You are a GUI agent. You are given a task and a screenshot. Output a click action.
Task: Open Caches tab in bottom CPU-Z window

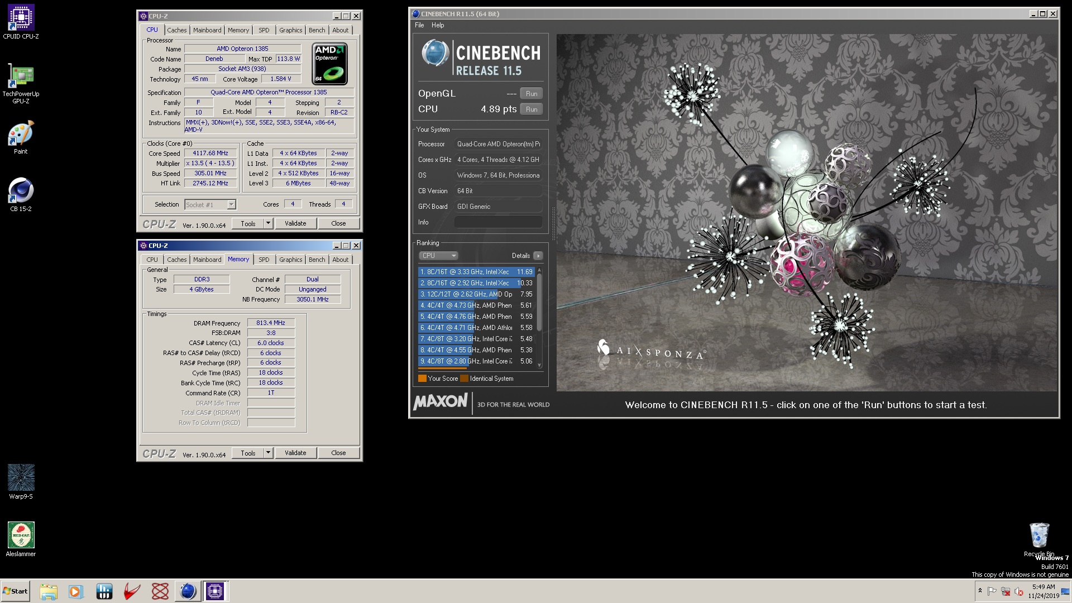click(x=177, y=260)
